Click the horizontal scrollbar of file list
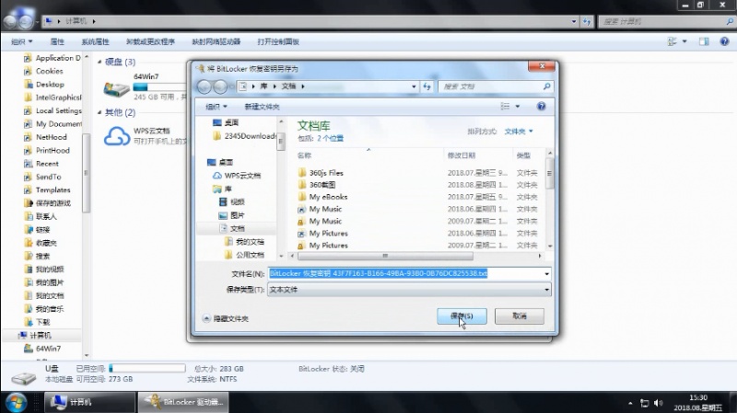This screenshot has height=413, width=737. 385,256
